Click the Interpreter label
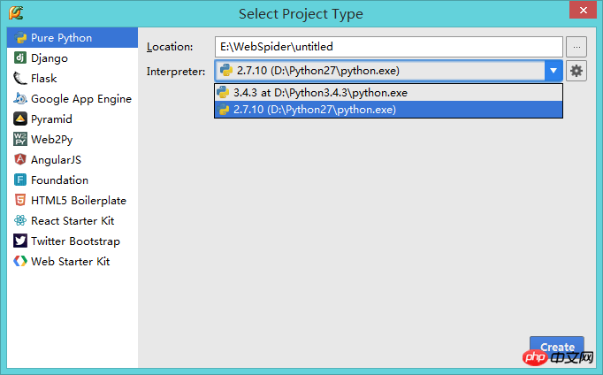This screenshot has width=603, height=375. click(x=176, y=72)
